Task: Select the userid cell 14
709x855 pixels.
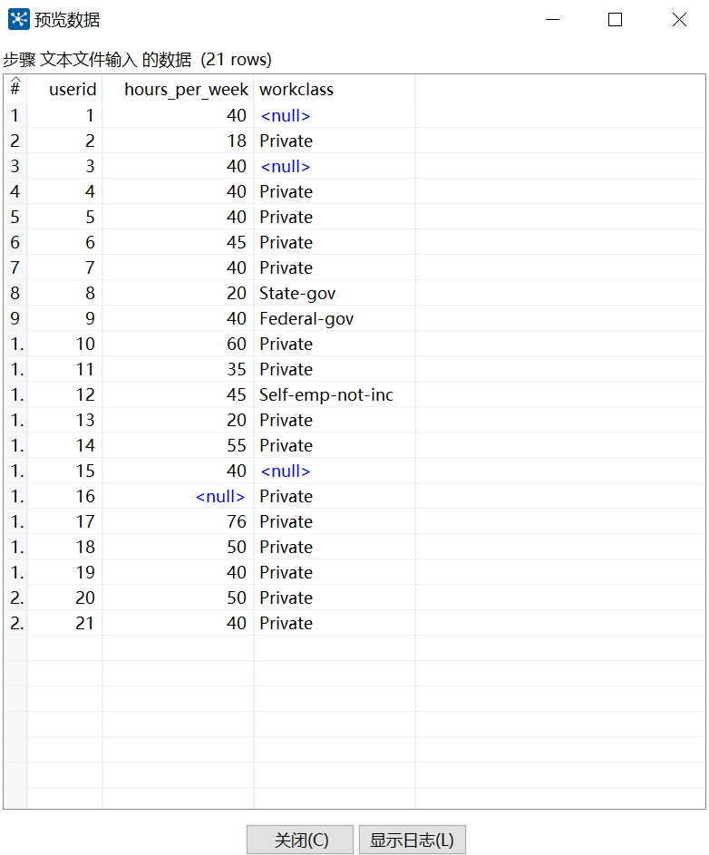Action: tap(65, 445)
